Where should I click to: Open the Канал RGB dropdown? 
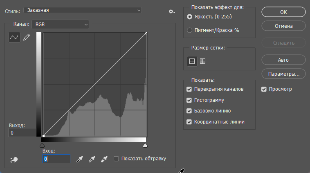point(60,25)
